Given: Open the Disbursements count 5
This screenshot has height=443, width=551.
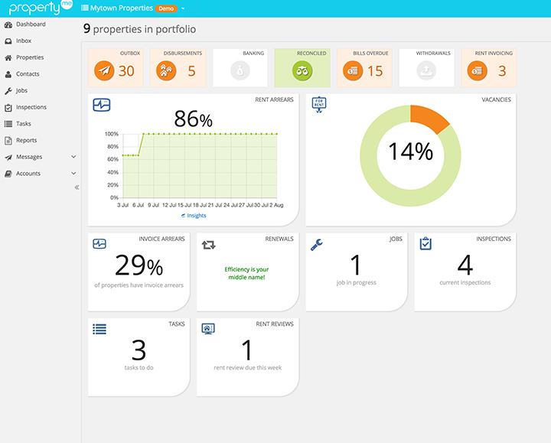Looking at the screenshot, I should point(191,71).
